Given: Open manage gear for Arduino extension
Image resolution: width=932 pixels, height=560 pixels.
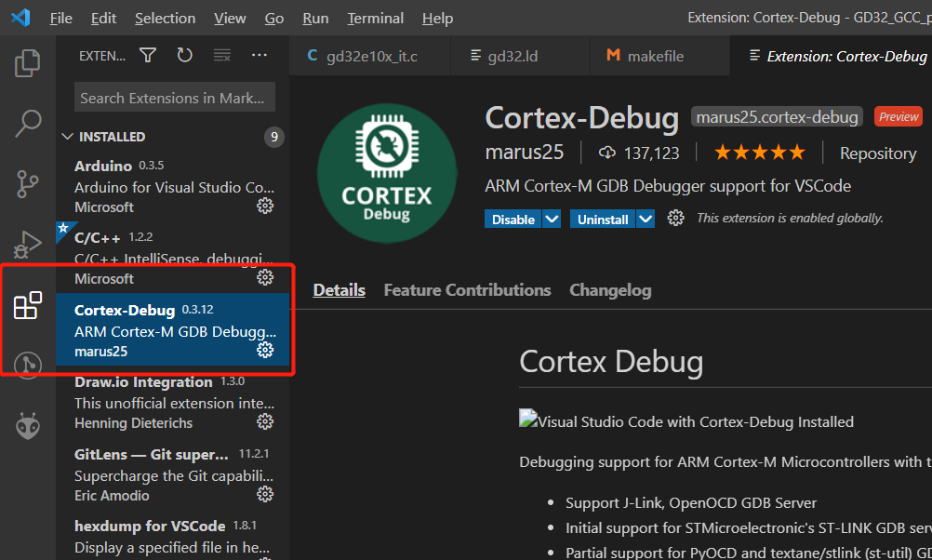Looking at the screenshot, I should click(265, 206).
